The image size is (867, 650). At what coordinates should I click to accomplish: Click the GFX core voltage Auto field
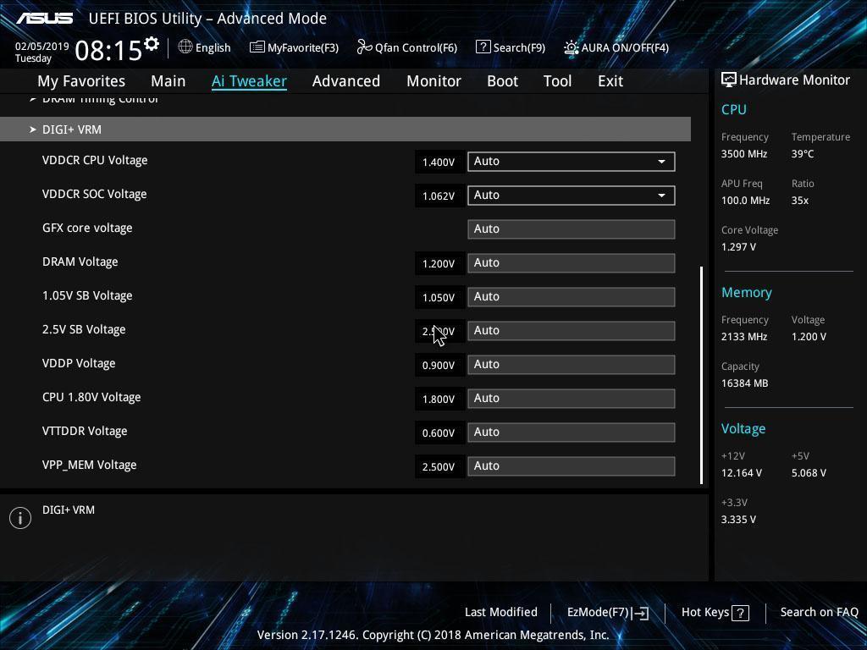coord(572,229)
